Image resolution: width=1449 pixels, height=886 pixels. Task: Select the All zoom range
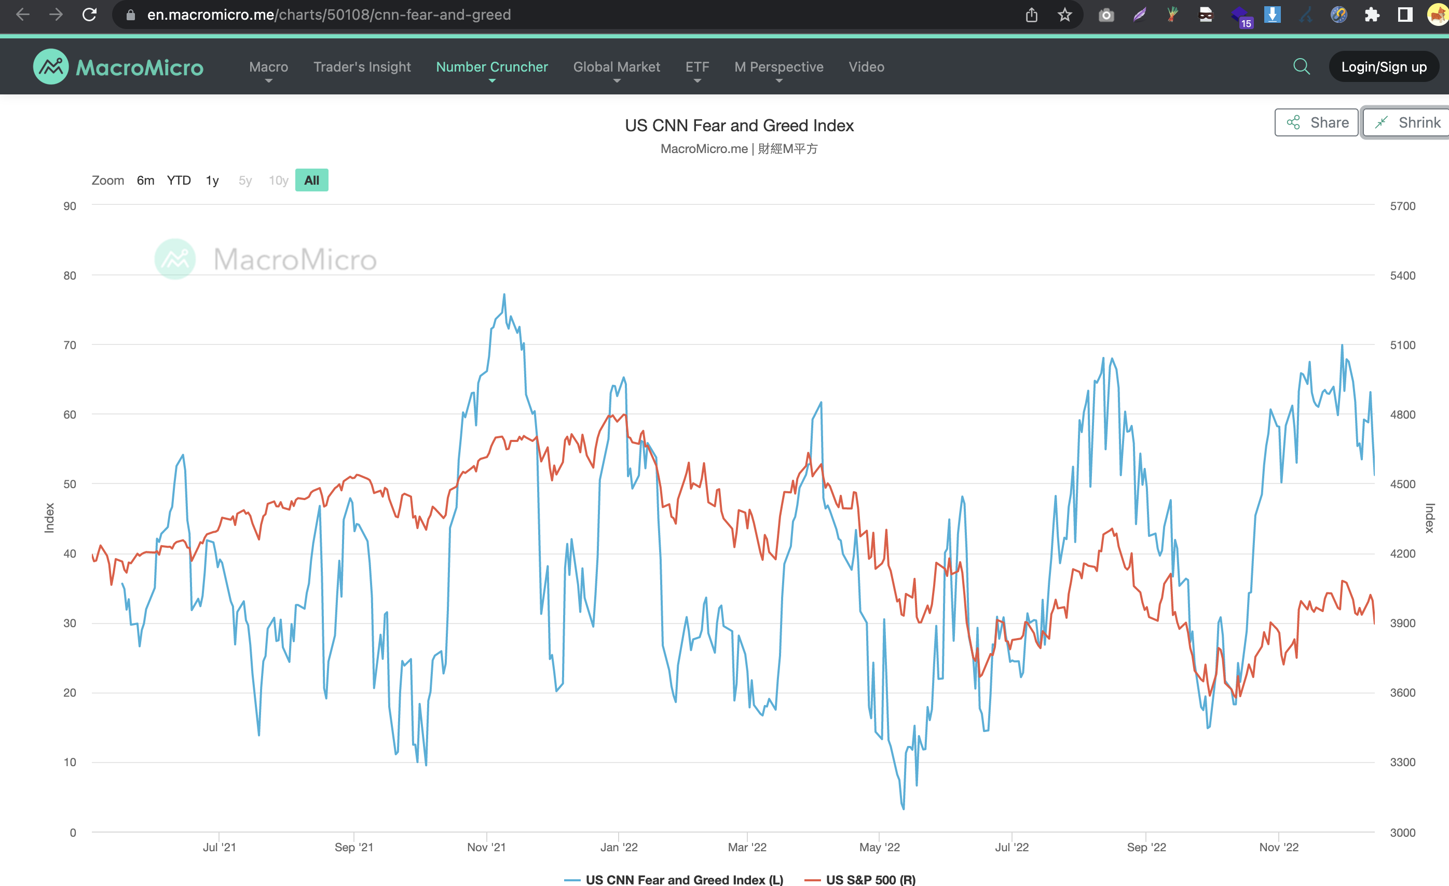click(x=312, y=181)
